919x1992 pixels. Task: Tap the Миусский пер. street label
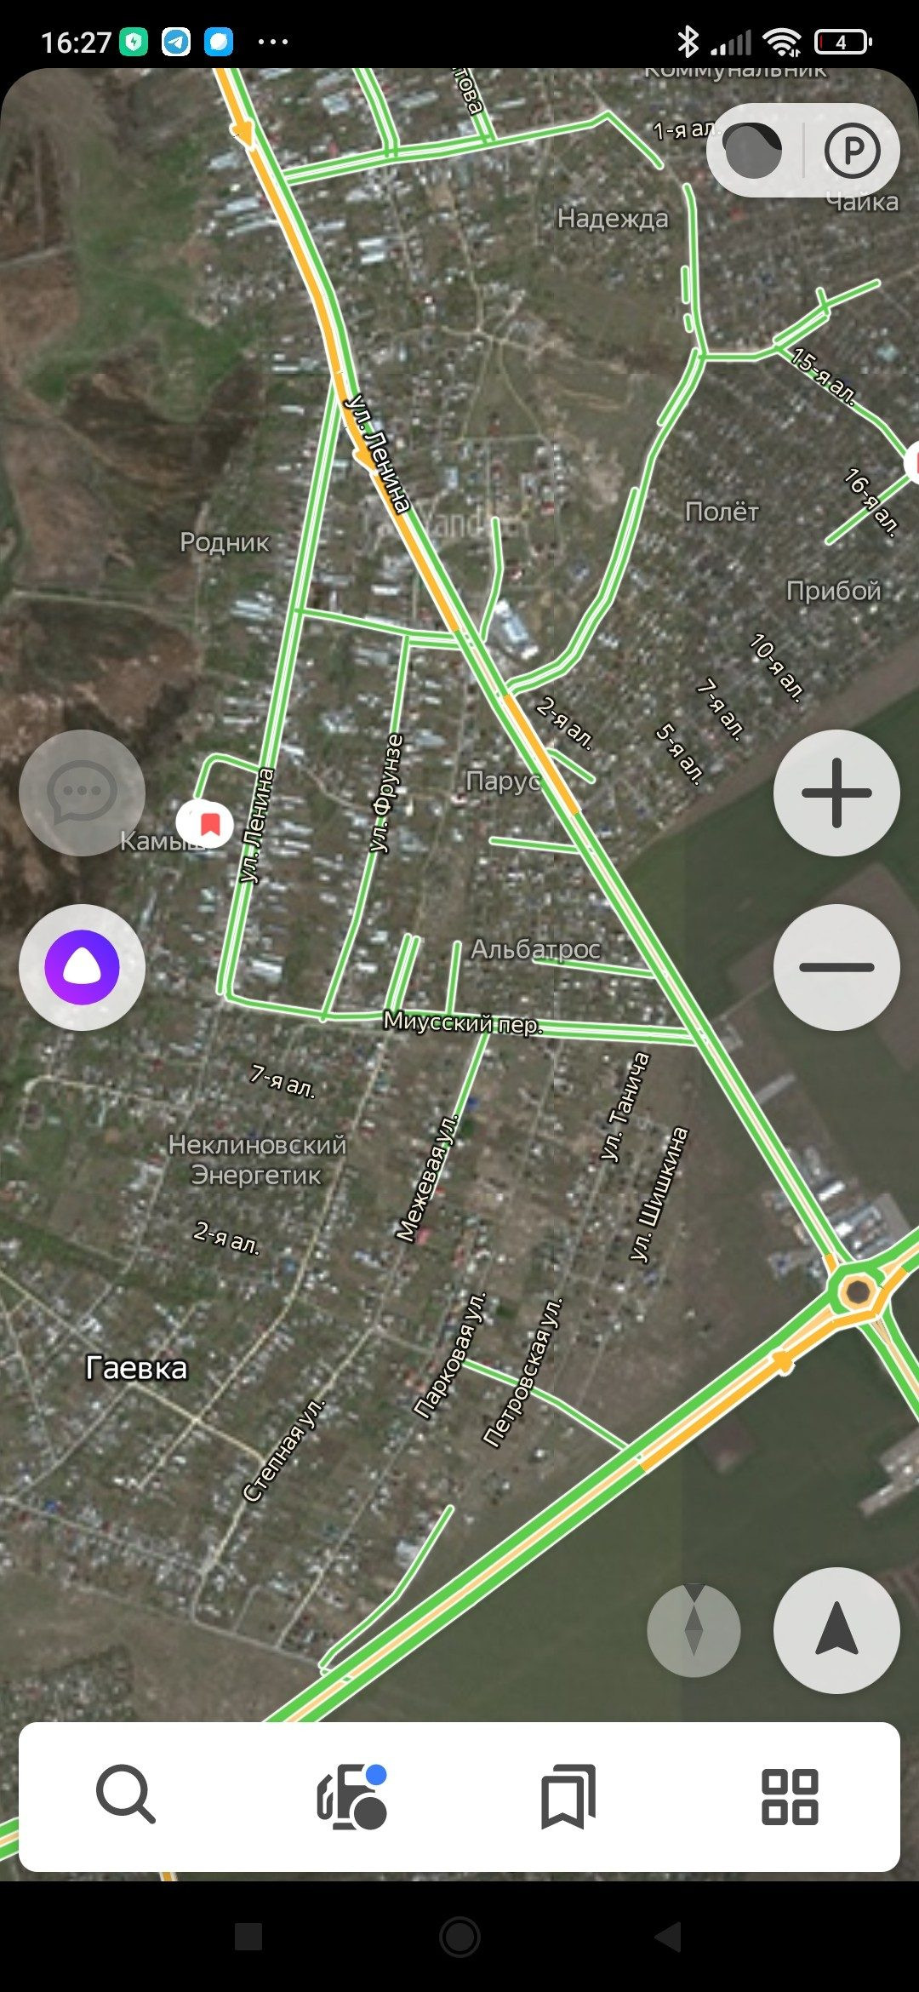click(462, 1022)
